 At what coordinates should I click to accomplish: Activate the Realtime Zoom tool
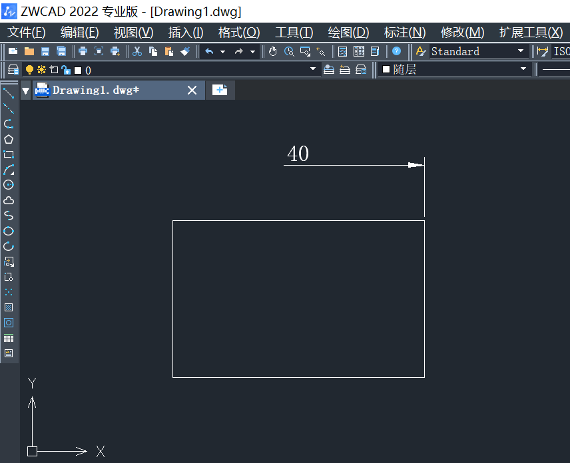[289, 52]
